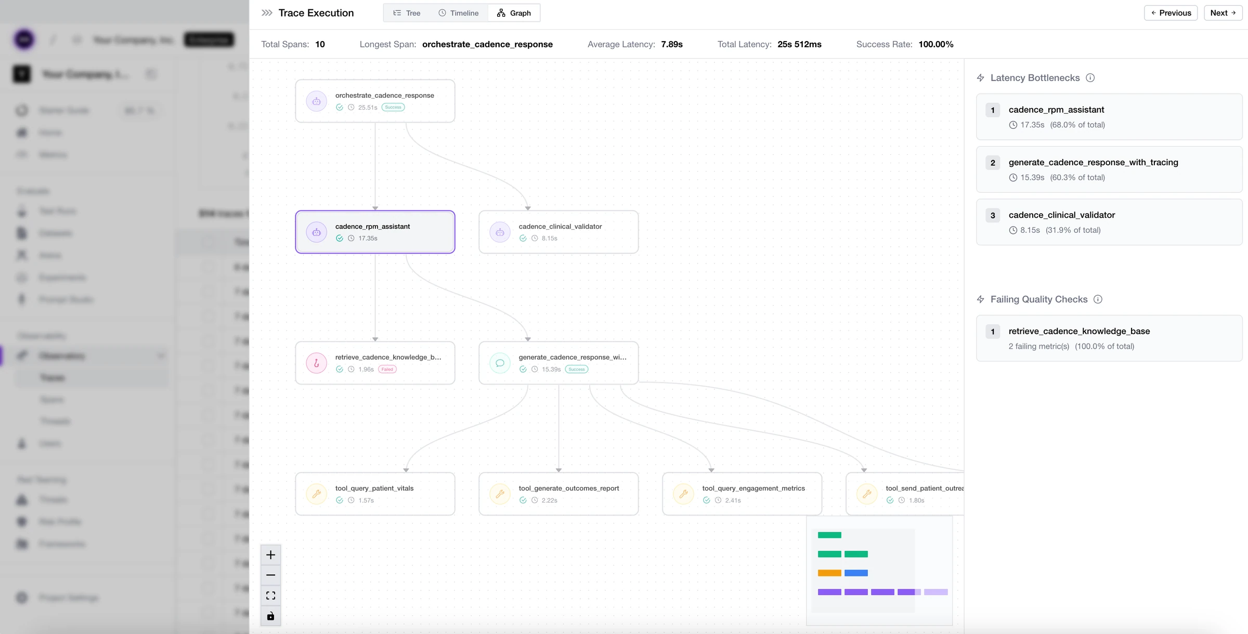The height and width of the screenshot is (634, 1248).
Task: Select the tool_send_patient_outreach node
Action: tap(905, 494)
